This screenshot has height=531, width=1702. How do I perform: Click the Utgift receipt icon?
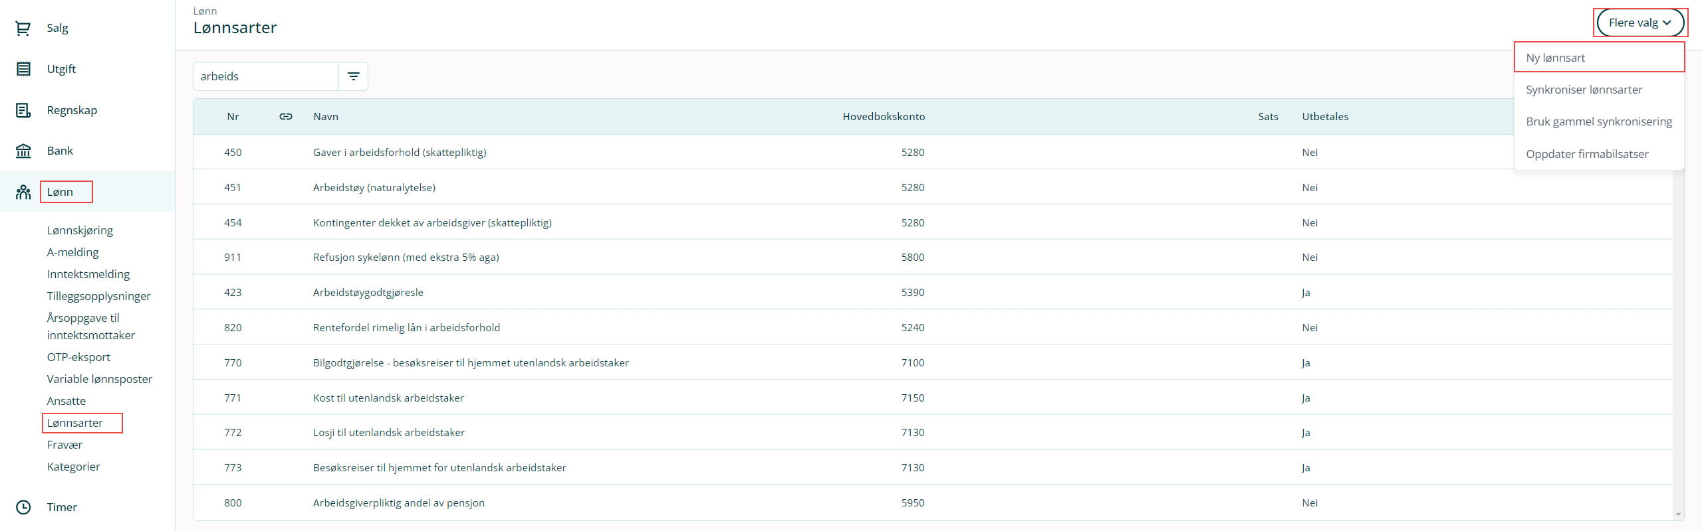point(23,69)
